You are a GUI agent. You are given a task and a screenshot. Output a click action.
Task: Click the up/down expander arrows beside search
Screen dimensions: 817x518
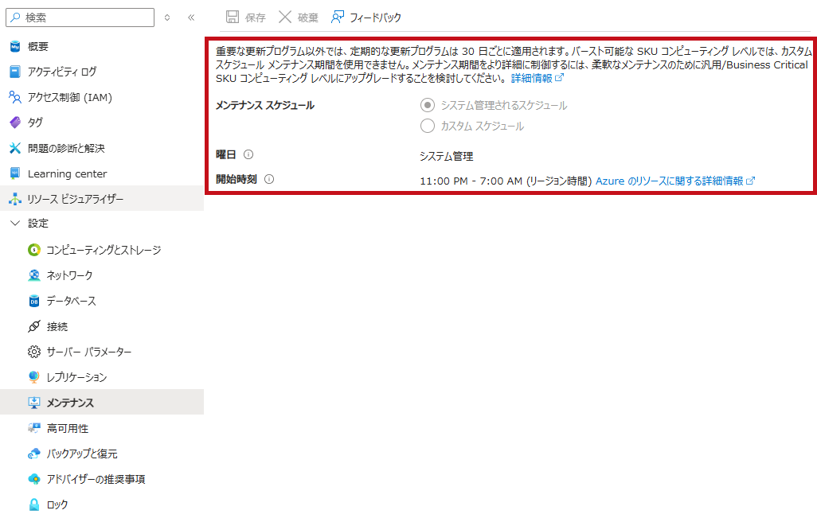click(167, 18)
